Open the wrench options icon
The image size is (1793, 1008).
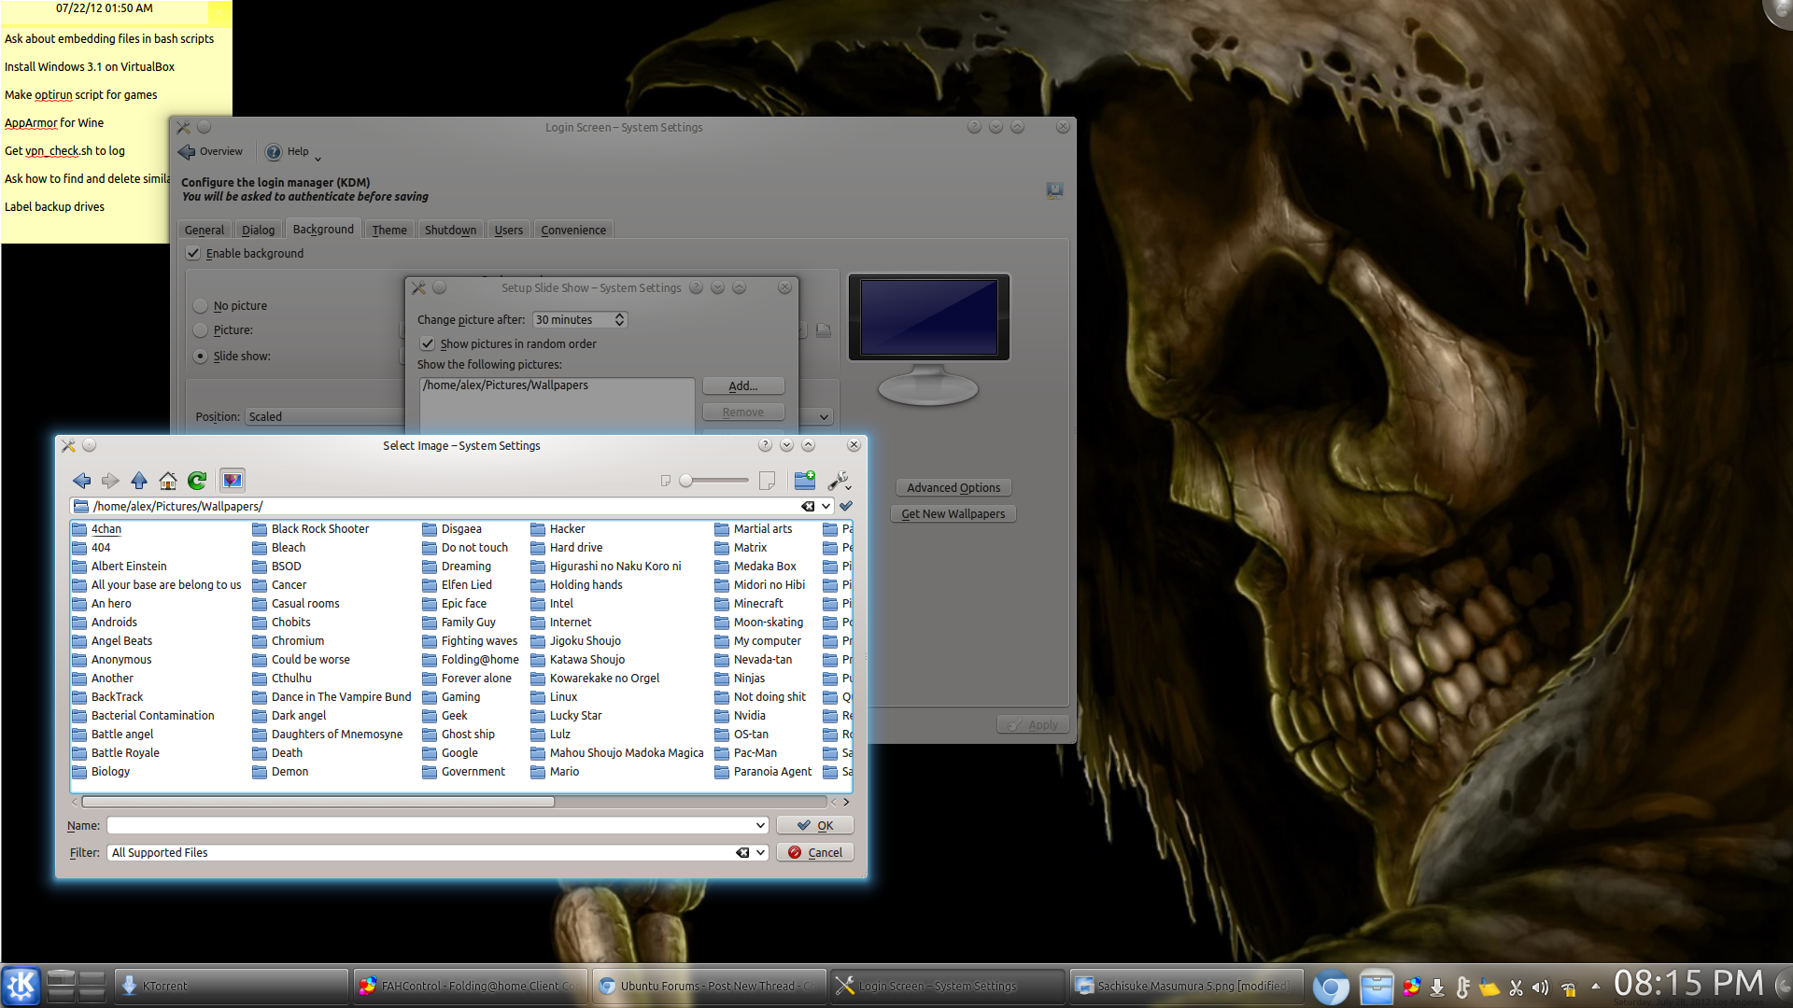click(839, 481)
